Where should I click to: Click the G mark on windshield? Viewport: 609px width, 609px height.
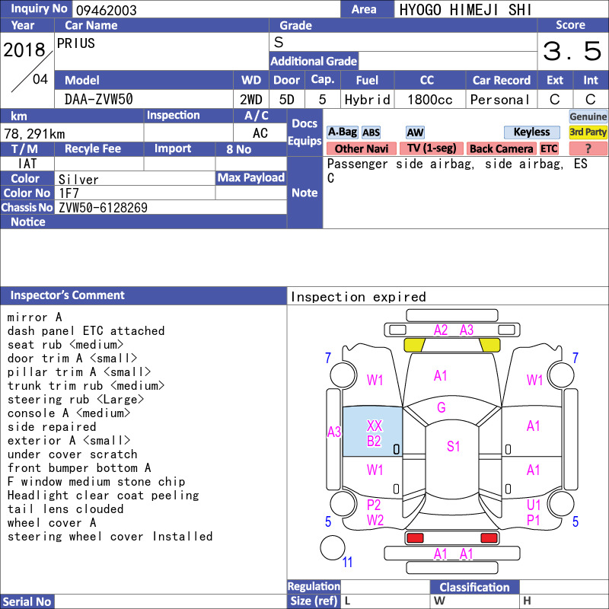click(x=442, y=407)
